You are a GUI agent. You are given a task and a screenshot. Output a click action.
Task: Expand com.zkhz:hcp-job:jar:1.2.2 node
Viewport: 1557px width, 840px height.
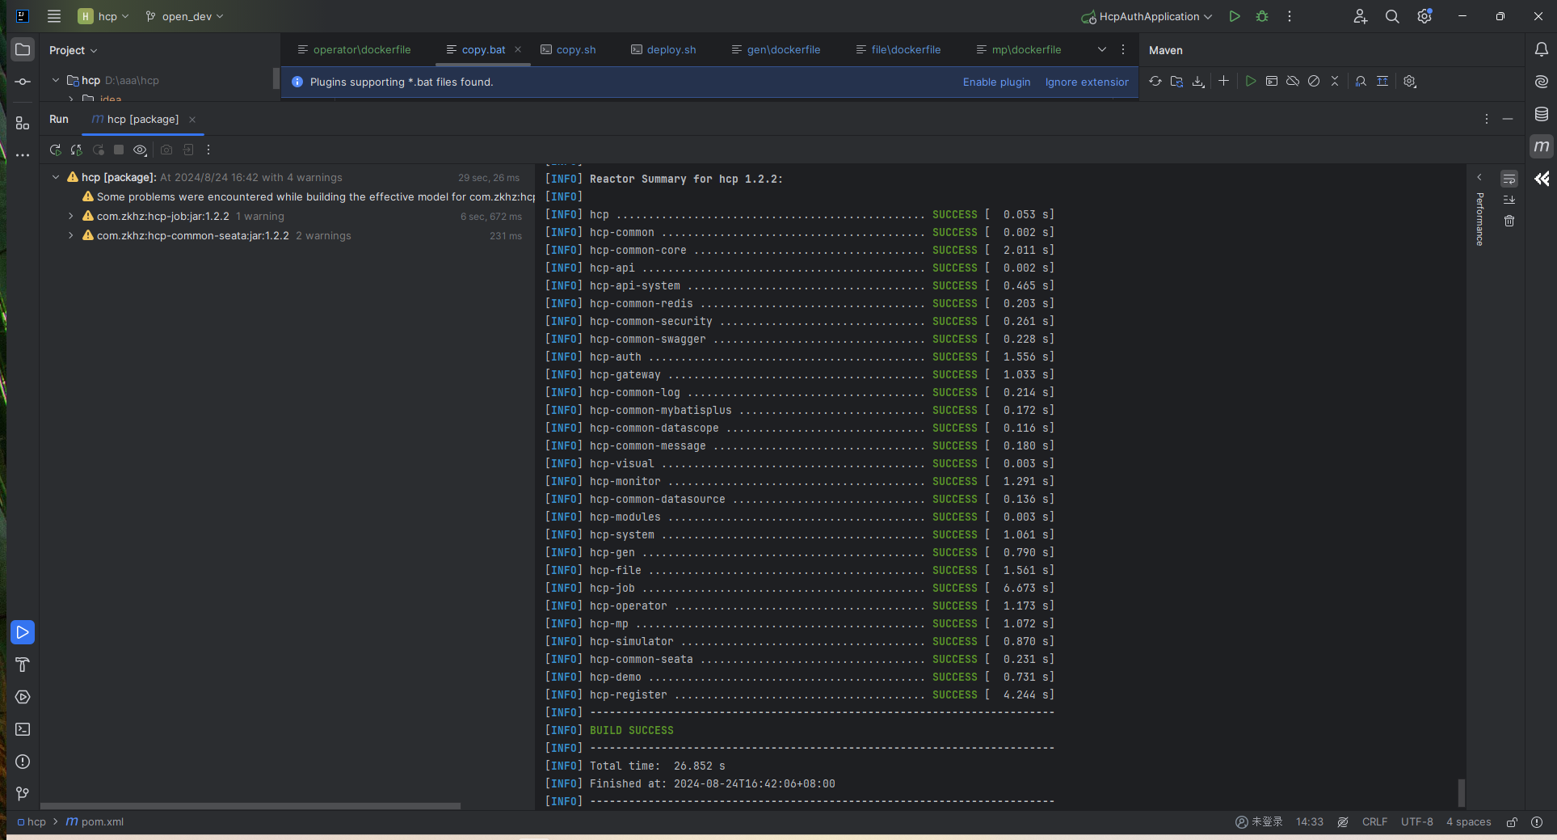coord(71,216)
